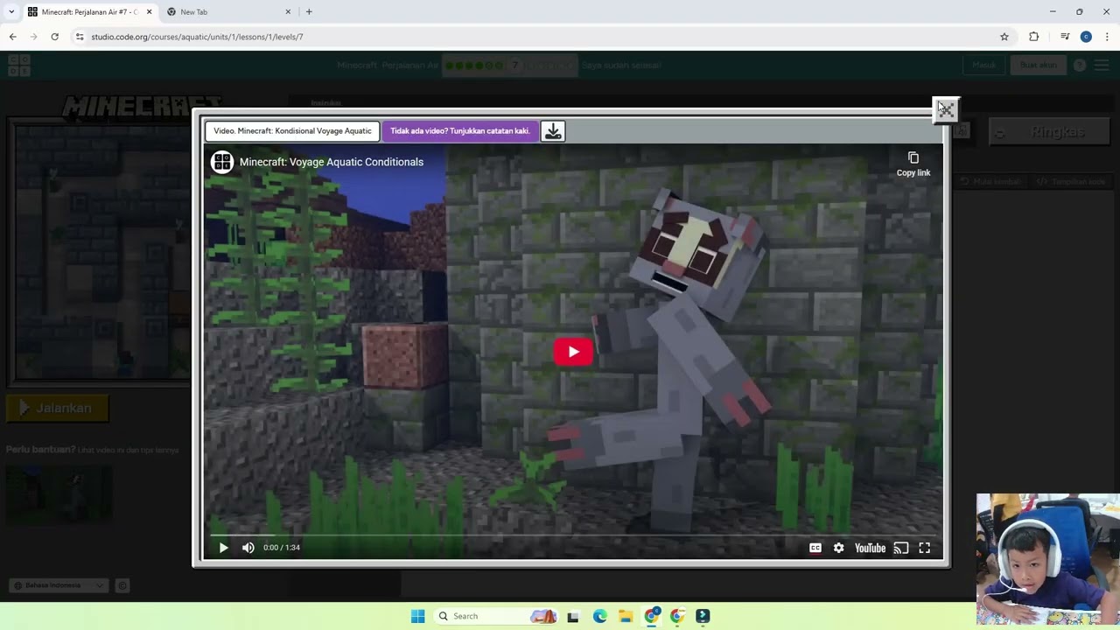Click the Buat akun button
The width and height of the screenshot is (1120, 630).
[1039, 65]
